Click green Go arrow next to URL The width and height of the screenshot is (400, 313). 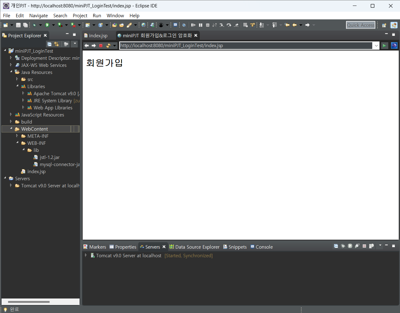[384, 46]
